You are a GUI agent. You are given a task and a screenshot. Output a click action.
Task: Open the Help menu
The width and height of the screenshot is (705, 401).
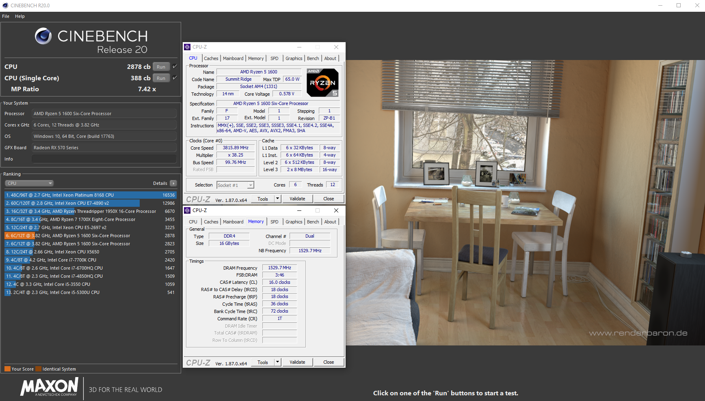click(20, 16)
